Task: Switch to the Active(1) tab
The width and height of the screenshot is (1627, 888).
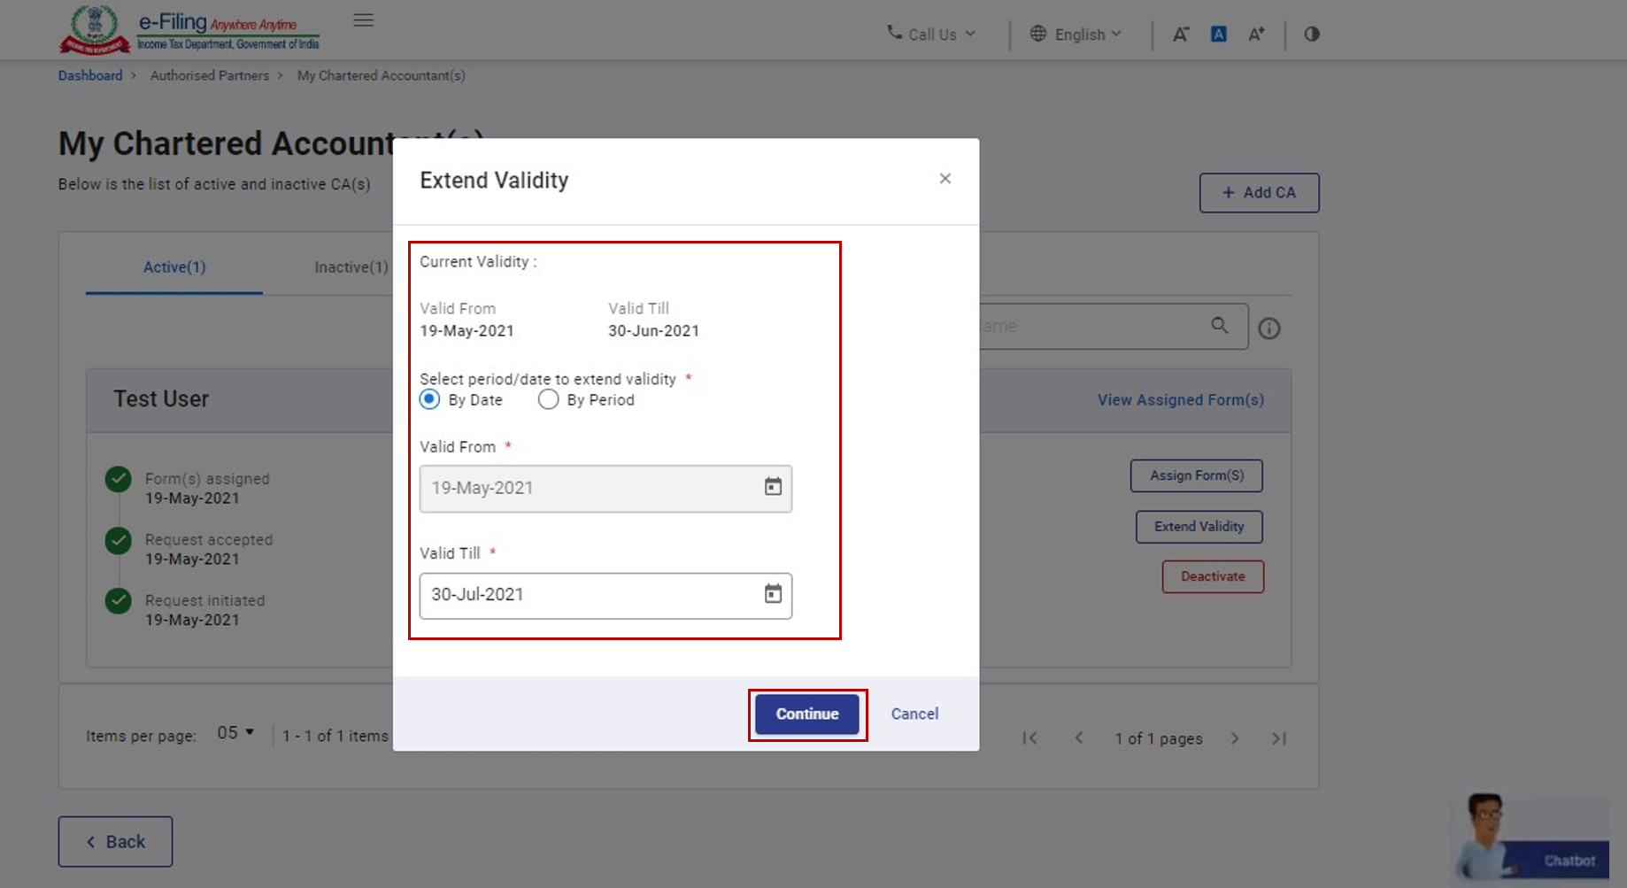Action: pyautogui.click(x=173, y=266)
